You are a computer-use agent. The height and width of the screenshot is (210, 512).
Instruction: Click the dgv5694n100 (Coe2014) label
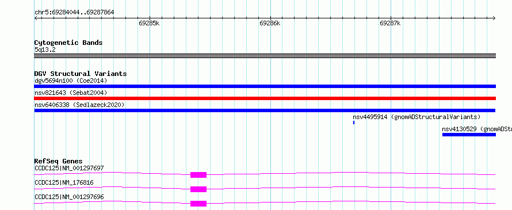(71, 81)
